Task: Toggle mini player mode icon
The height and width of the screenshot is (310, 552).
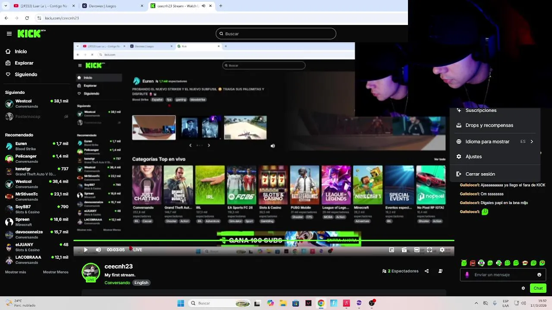Action: [x=392, y=250]
